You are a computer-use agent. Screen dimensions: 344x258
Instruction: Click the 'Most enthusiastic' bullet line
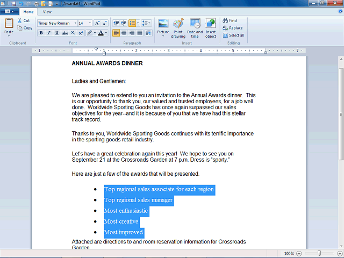coord(126,211)
